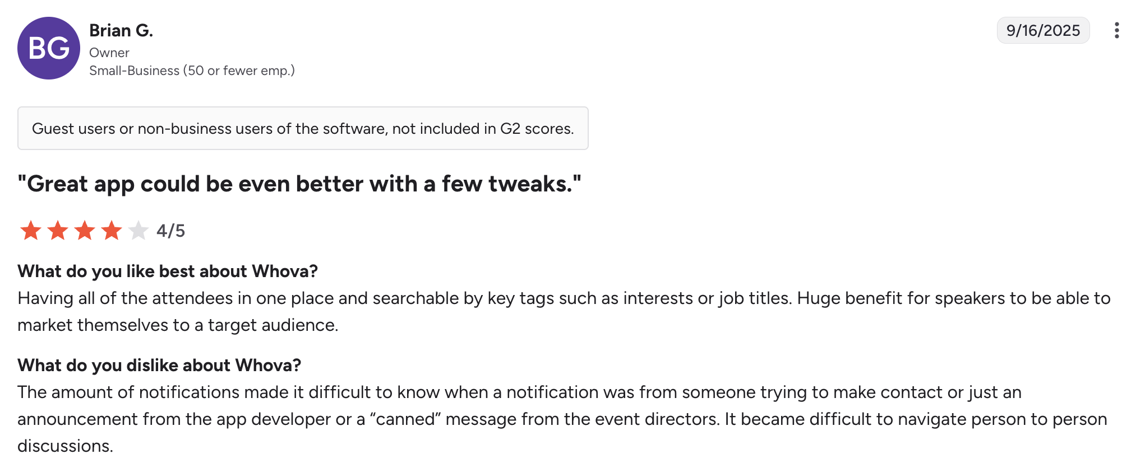Image resolution: width=1145 pixels, height=468 pixels.
Task: Click the fifth gray empty star
Action: [x=138, y=230]
